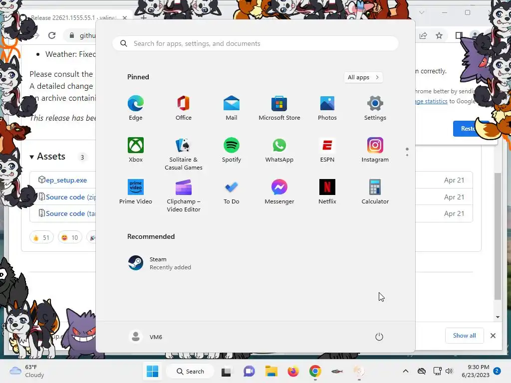Open the Edge pinned app
The height and width of the screenshot is (383, 511).
(136, 108)
